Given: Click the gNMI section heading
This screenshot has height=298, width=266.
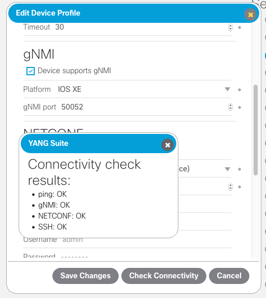Looking at the screenshot, I should (39, 55).
